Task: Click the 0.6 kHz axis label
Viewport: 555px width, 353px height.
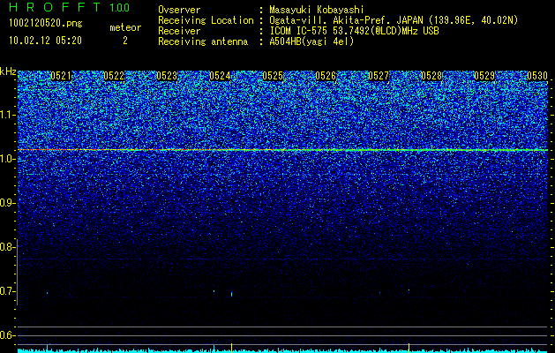Action: click(x=7, y=335)
